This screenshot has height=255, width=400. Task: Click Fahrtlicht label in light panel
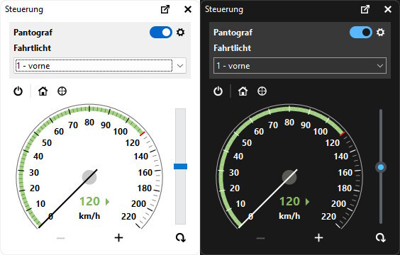tap(33, 48)
